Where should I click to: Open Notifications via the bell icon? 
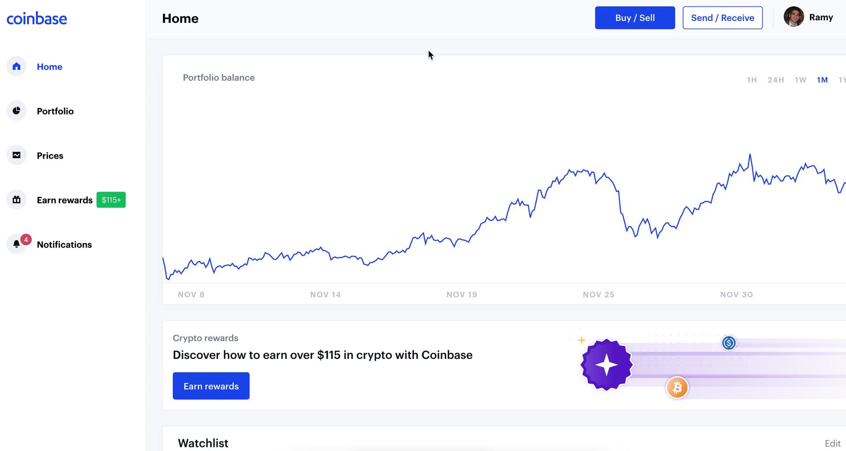pyautogui.click(x=16, y=244)
